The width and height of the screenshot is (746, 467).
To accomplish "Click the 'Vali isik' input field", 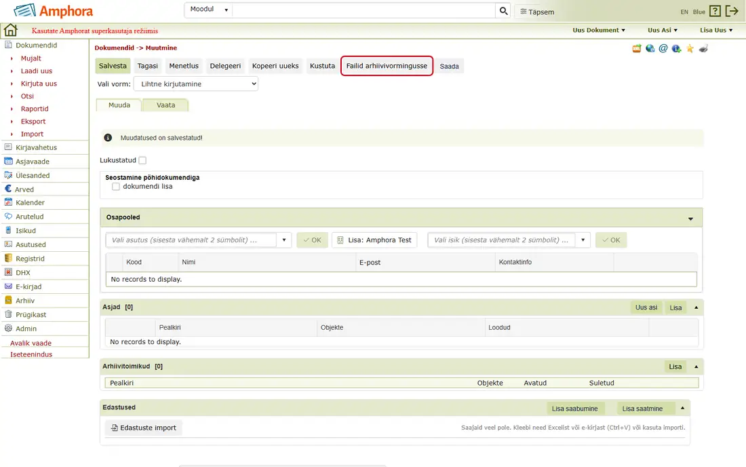I will point(501,240).
